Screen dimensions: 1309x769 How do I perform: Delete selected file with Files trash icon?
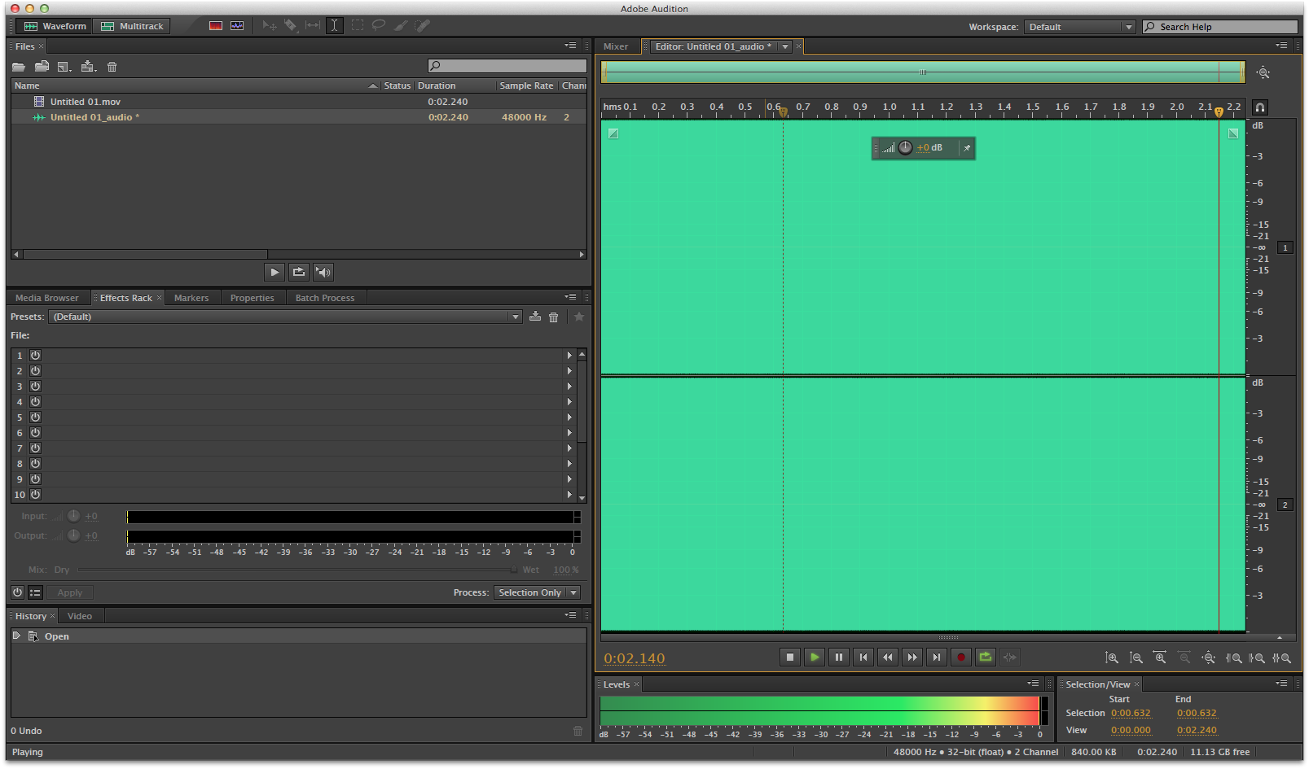112,67
